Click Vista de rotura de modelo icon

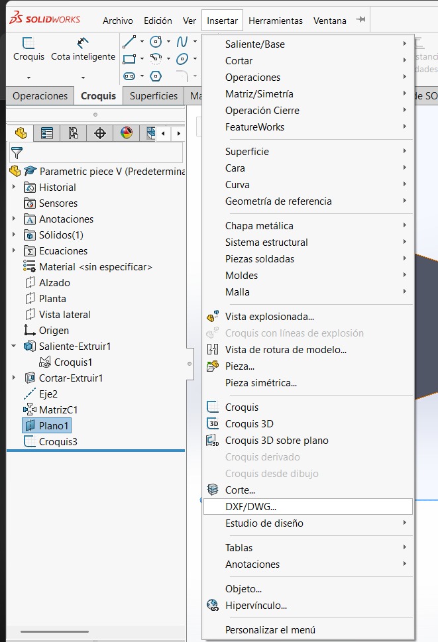tap(213, 350)
